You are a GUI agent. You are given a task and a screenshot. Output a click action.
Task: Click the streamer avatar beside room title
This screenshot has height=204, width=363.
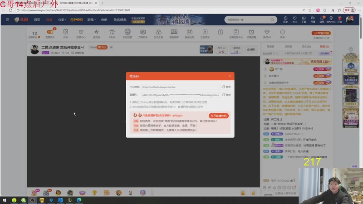[34, 49]
